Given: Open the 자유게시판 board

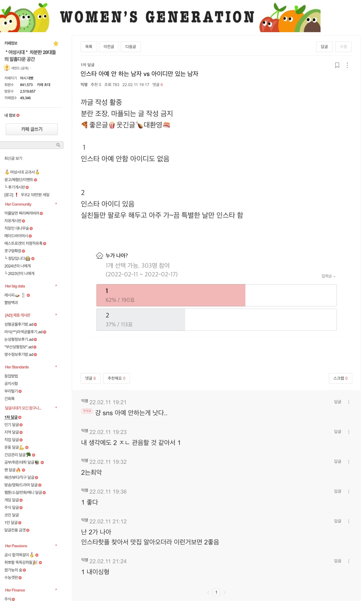Looking at the screenshot, I should 13,221.
